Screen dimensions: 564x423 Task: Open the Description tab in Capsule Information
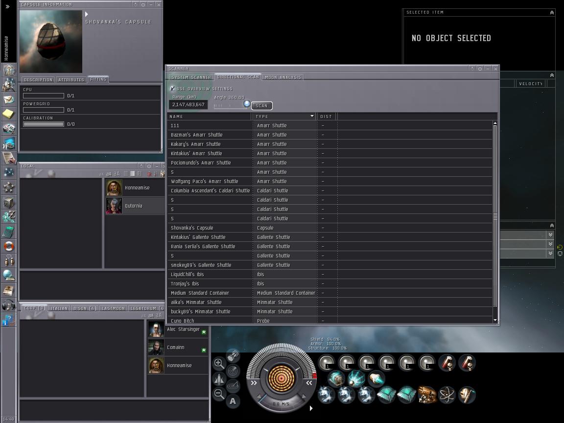click(x=38, y=79)
